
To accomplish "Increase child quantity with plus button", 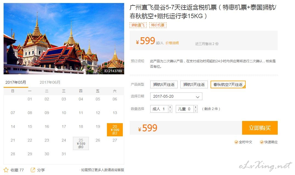I will (x=196, y=107).
